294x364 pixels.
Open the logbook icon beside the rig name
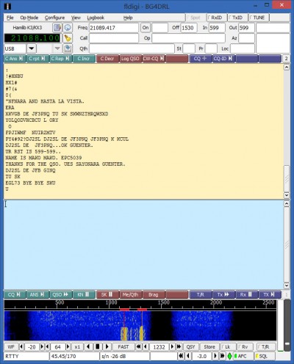click(57, 28)
